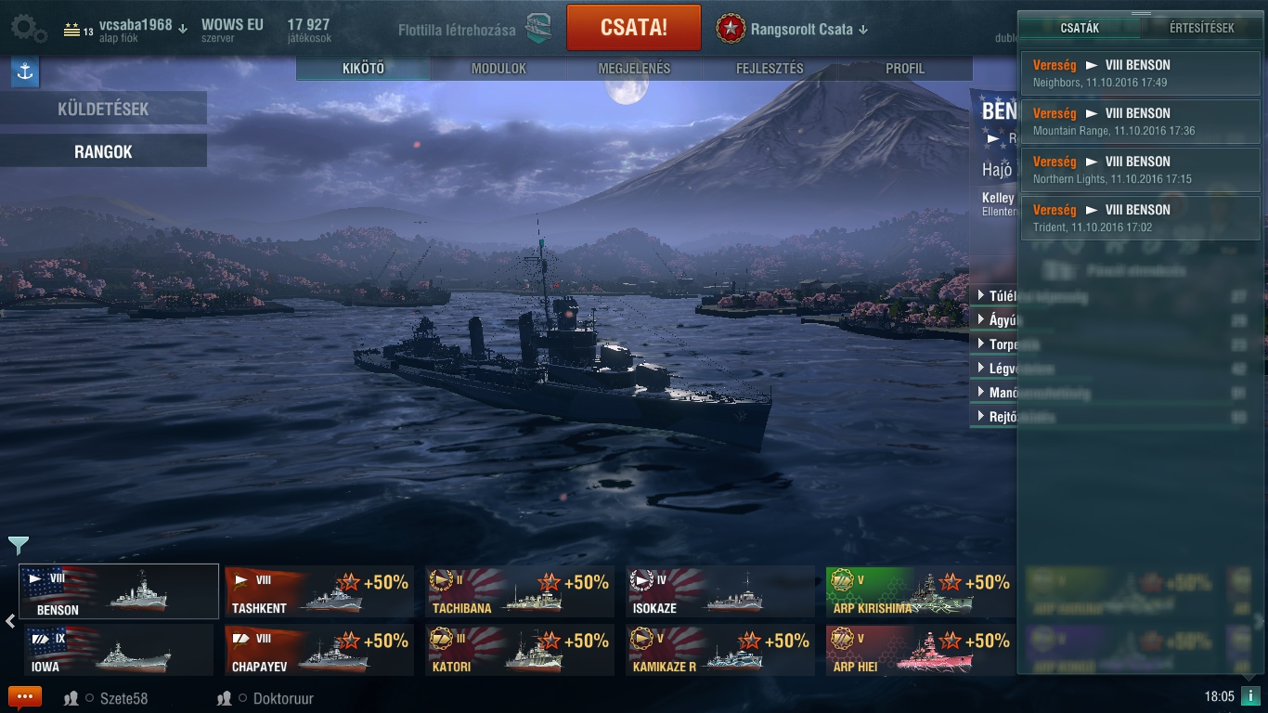Click the Ranked Battle star emblem
The image size is (1268, 713).
731,29
